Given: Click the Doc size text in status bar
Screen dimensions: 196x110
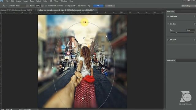Looking at the screenshot, I should [x=24, y=109].
